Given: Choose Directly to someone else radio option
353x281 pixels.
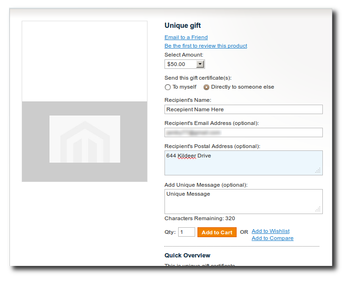Looking at the screenshot, I should (x=206, y=87).
